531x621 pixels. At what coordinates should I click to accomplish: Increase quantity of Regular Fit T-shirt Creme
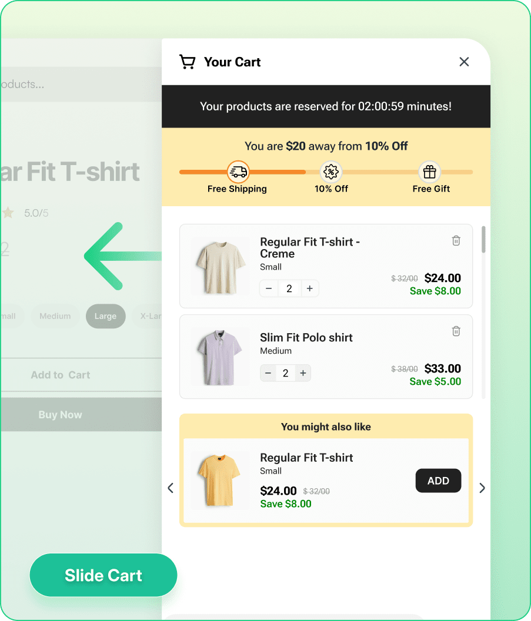click(310, 288)
